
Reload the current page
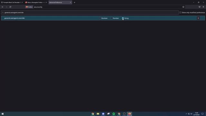[10, 7]
